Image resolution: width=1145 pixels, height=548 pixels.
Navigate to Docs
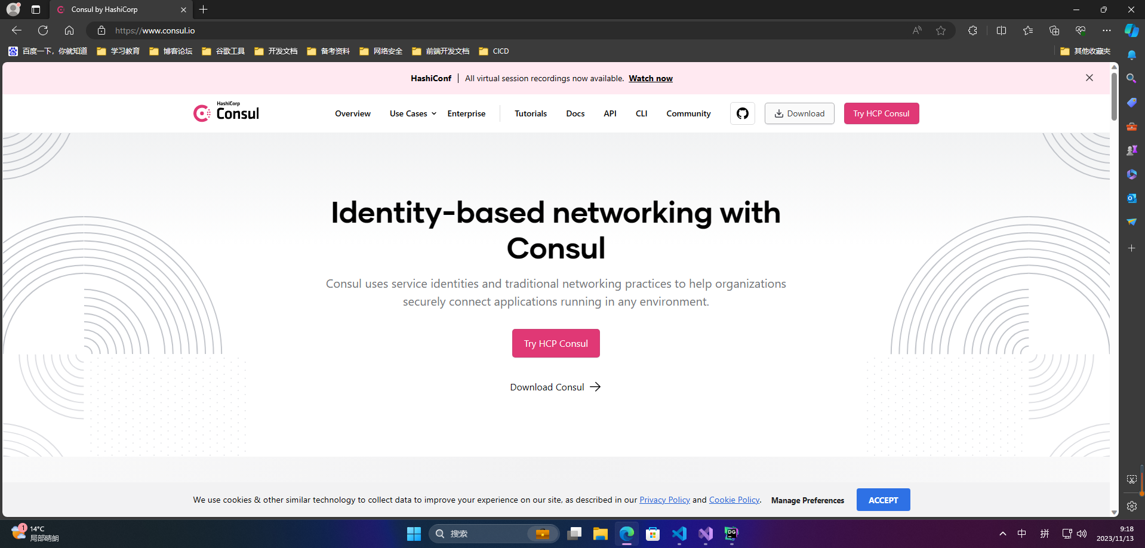coord(575,113)
